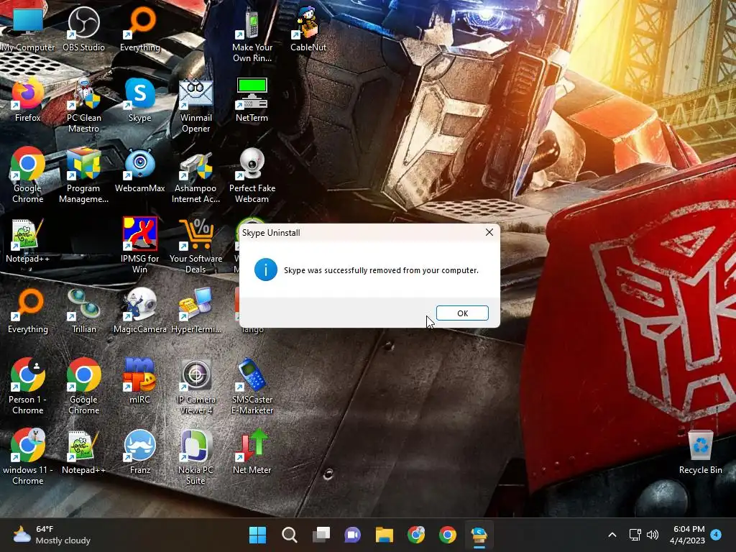Image resolution: width=736 pixels, height=552 pixels.
Task: Open first Chrome icon on taskbar
Action: pos(416,535)
